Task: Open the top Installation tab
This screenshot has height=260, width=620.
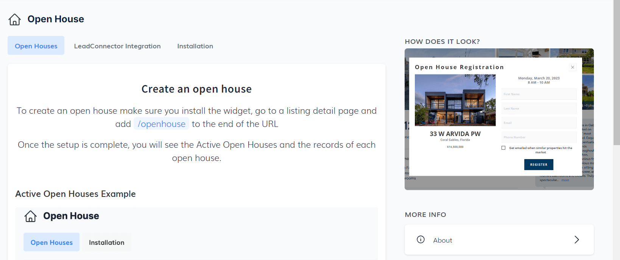Action: tap(195, 46)
